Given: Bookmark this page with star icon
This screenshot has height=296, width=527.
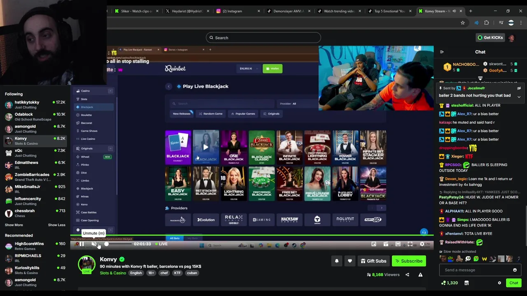Looking at the screenshot, I should coord(463,23).
